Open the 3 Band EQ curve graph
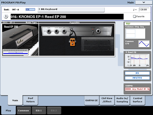The image size is (153, 115). [137, 60]
